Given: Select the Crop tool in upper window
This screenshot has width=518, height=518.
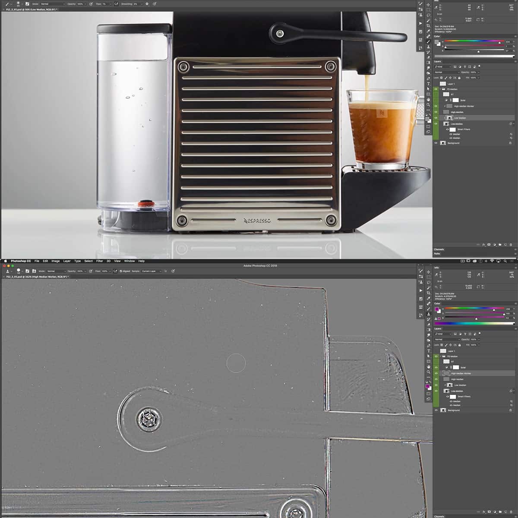Looking at the screenshot, I should tap(428, 26).
